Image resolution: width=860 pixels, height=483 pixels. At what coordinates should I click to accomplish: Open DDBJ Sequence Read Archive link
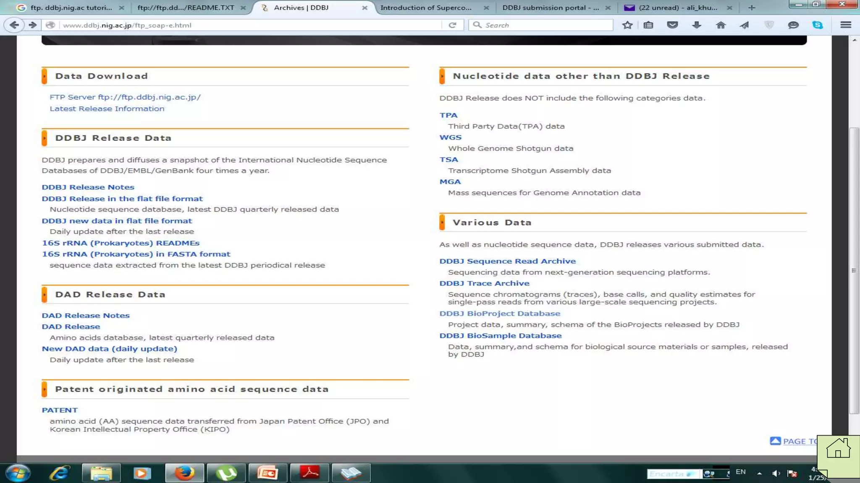pyautogui.click(x=507, y=261)
